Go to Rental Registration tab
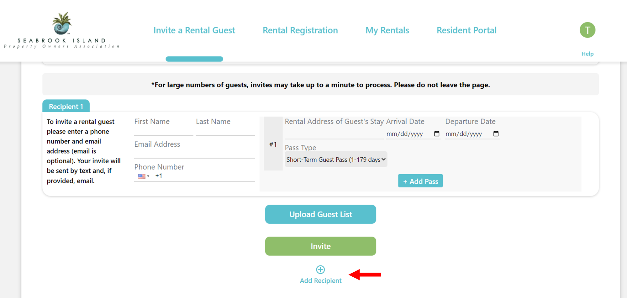The image size is (627, 298). tap(300, 30)
